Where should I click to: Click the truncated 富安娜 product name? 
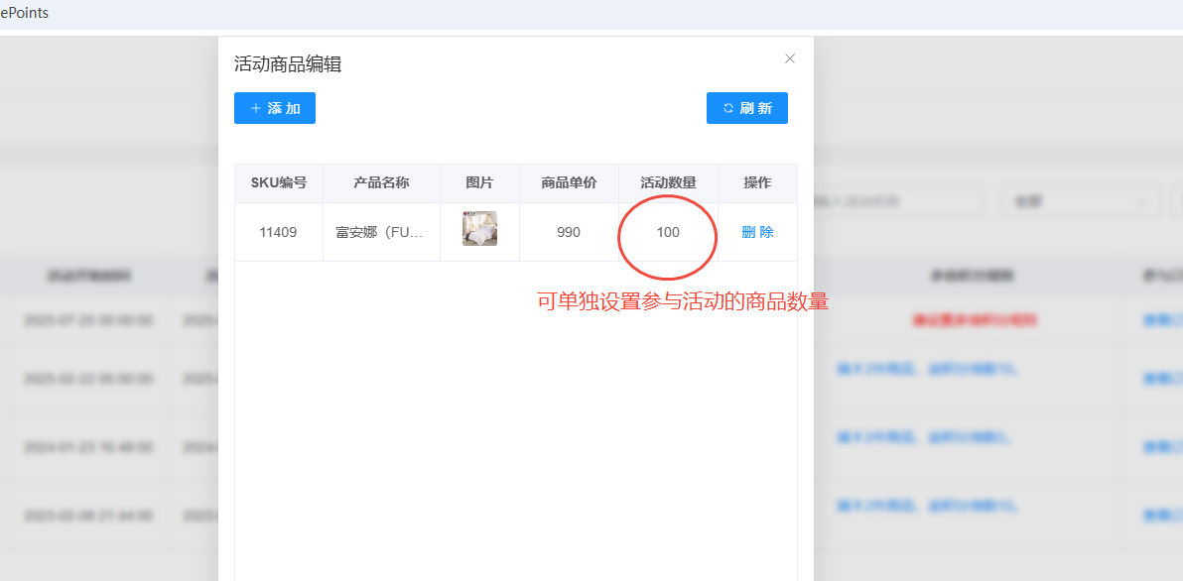(x=381, y=232)
